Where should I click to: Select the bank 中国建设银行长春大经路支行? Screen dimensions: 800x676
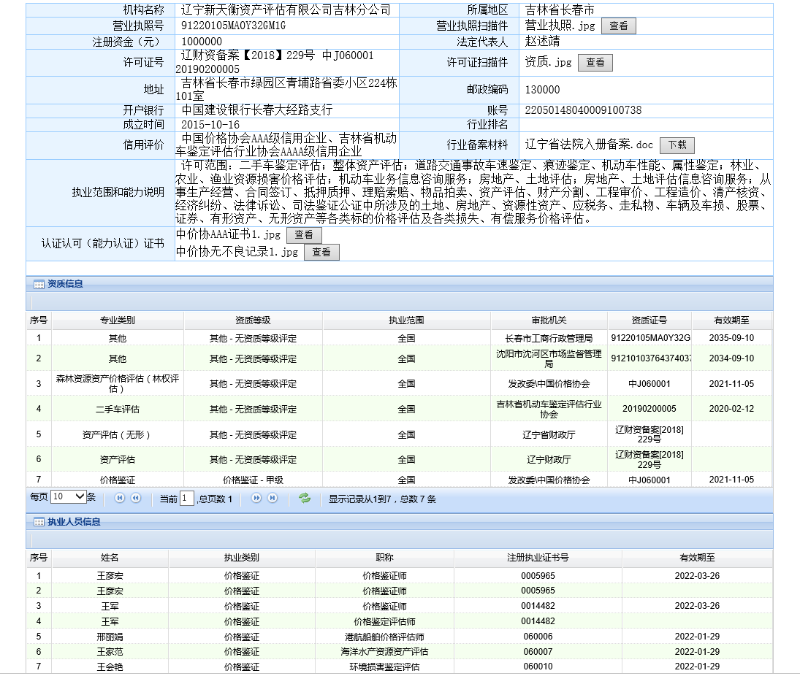[x=256, y=110]
